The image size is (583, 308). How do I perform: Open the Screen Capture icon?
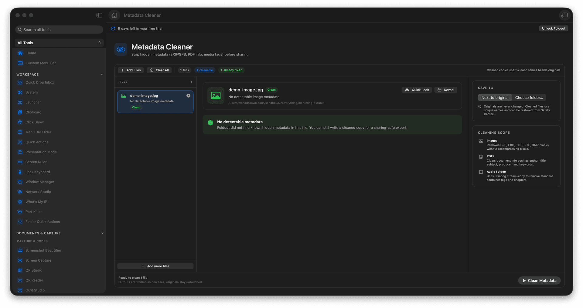(x=20, y=260)
